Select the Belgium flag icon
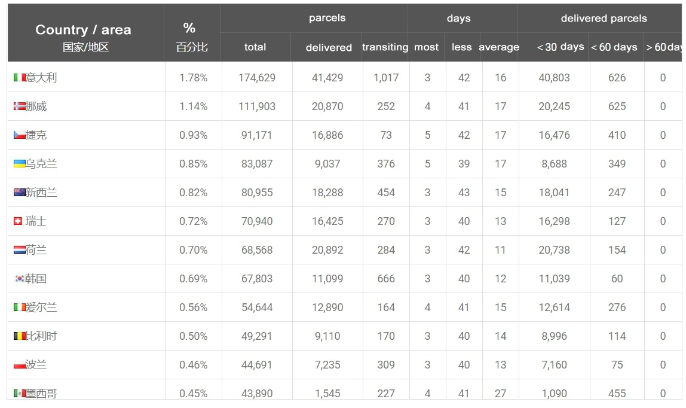686x408 pixels. pos(19,336)
